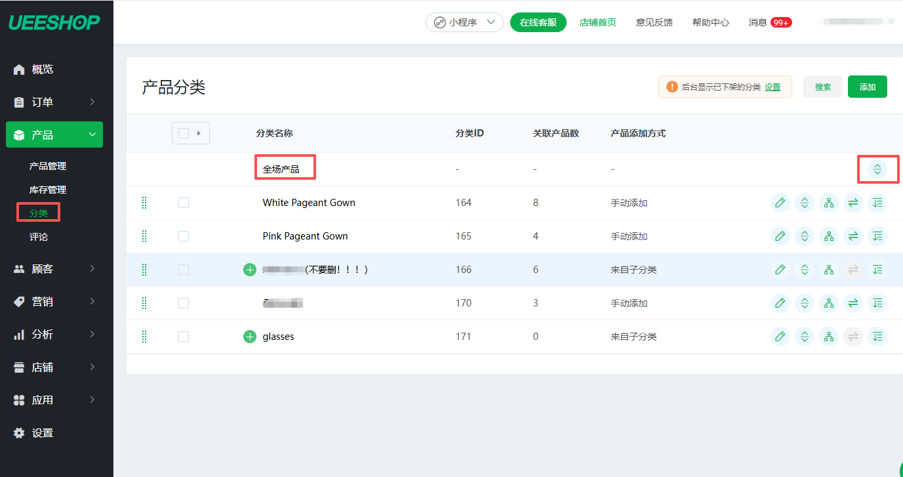Open the 设置 link in the notice banner
The height and width of the screenshot is (477, 903).
coord(773,87)
